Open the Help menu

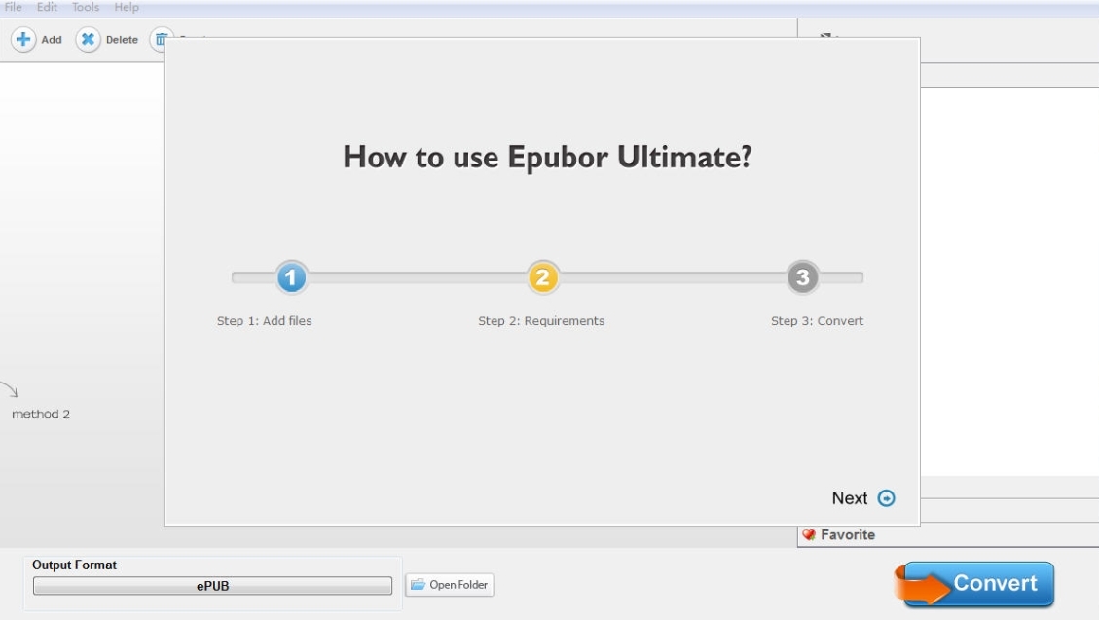pyautogui.click(x=127, y=7)
